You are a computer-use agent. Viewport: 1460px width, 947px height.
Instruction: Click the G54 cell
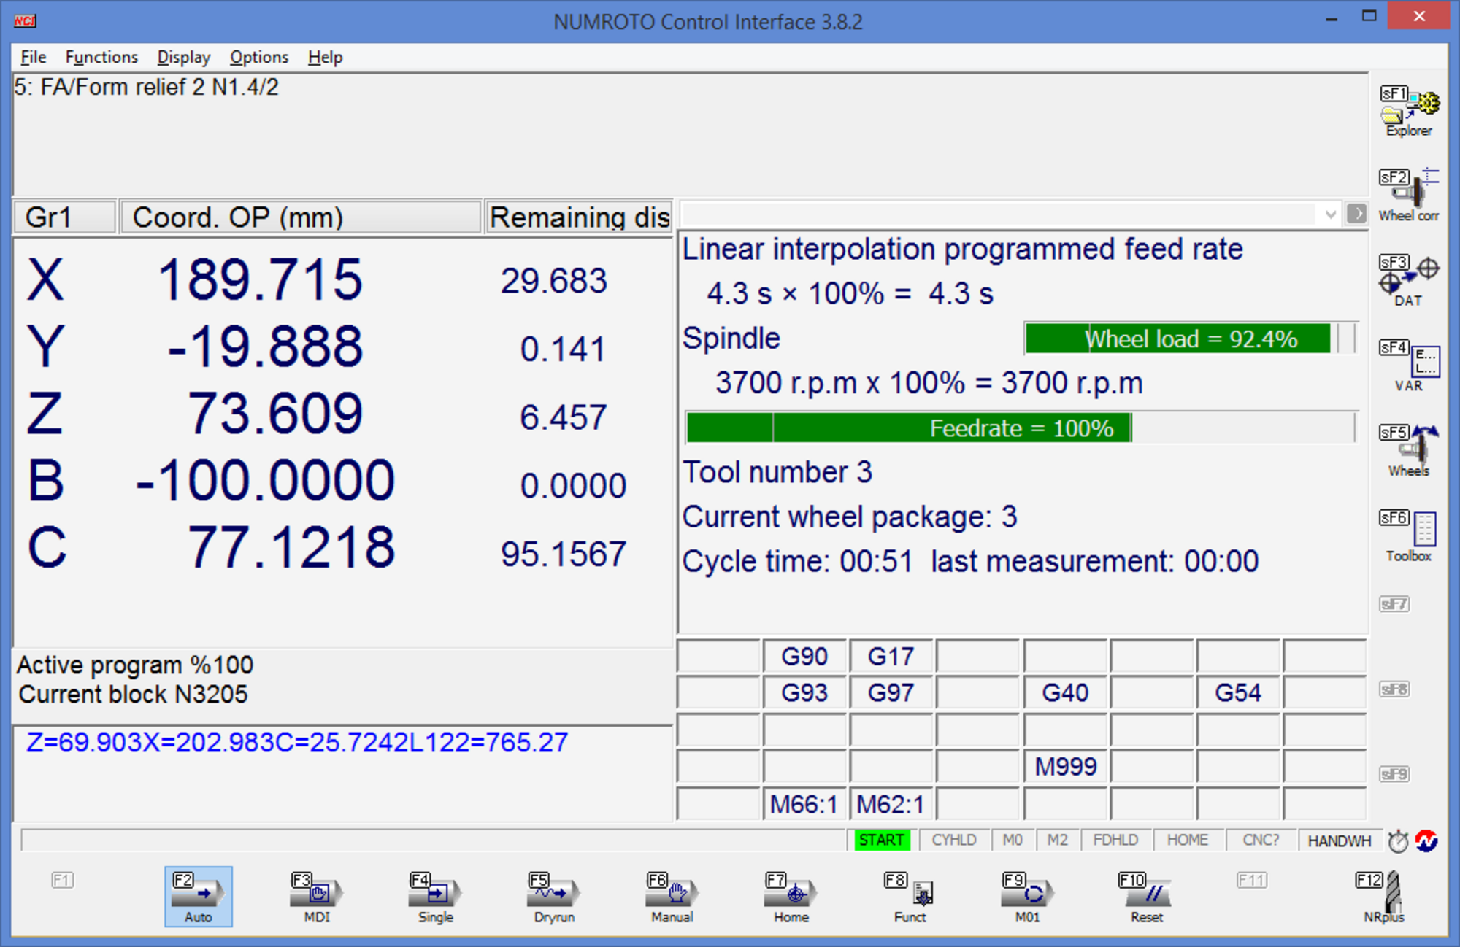[x=1238, y=692]
